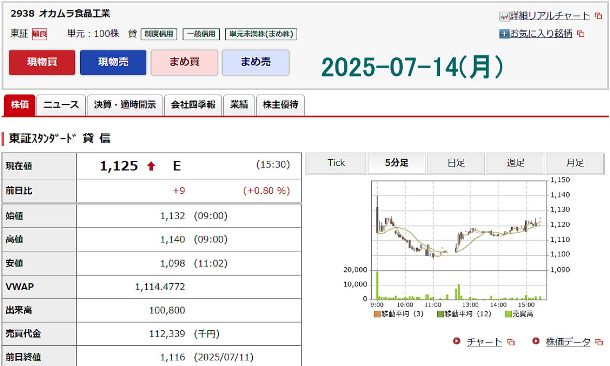Image resolution: width=610 pixels, height=366 pixels.
Task: Click the popup icon after 株価データ link
Action: 599,342
